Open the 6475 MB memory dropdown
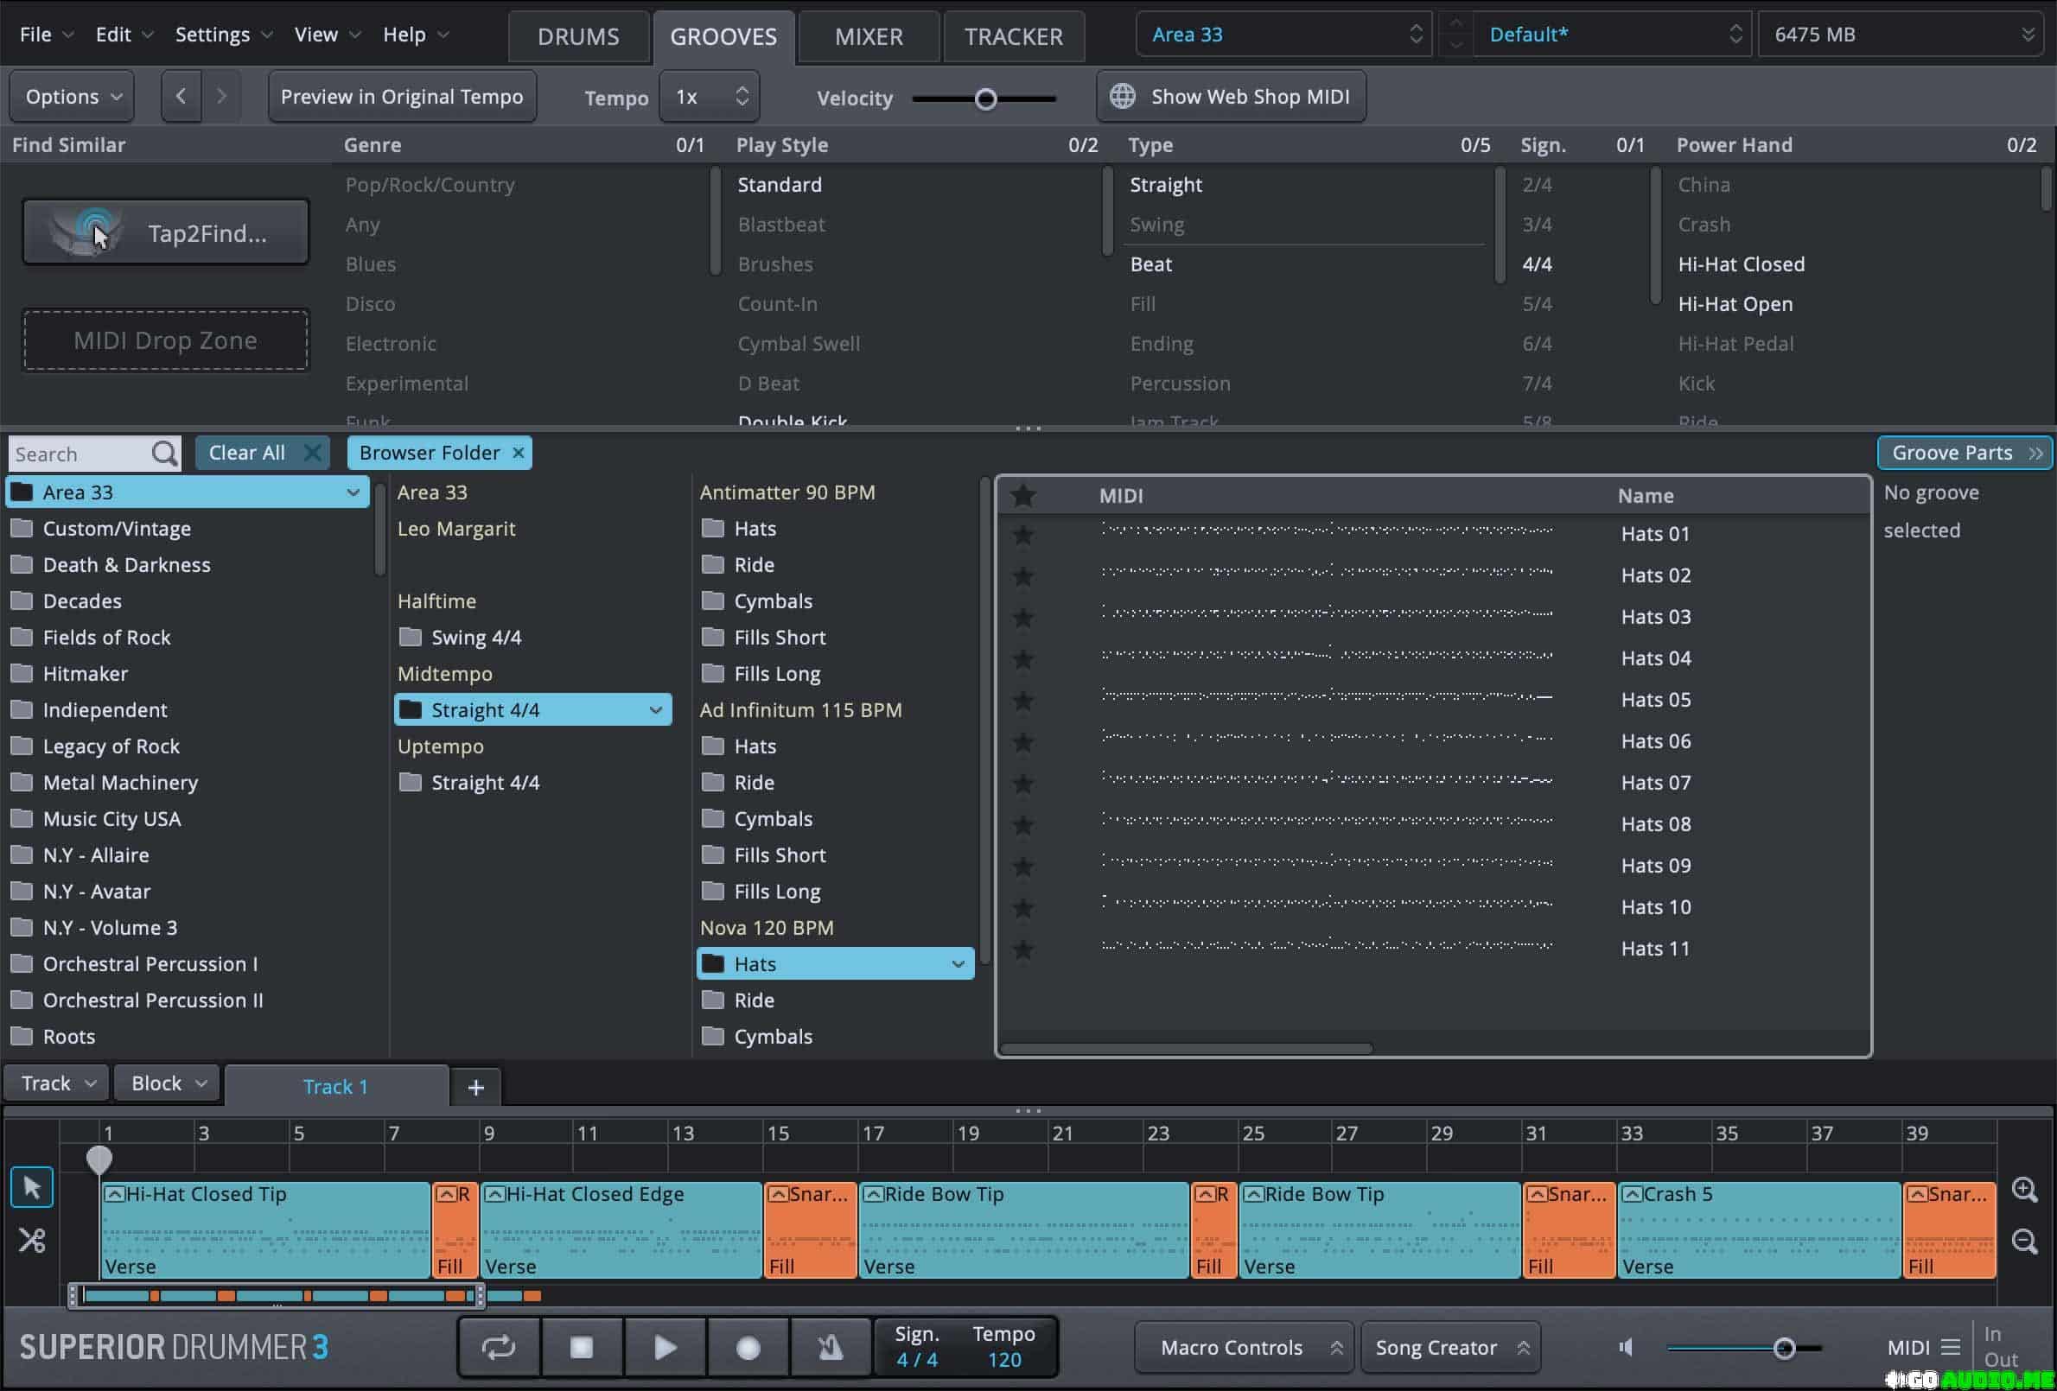Viewport: 2057px width, 1391px height. 1901,35
